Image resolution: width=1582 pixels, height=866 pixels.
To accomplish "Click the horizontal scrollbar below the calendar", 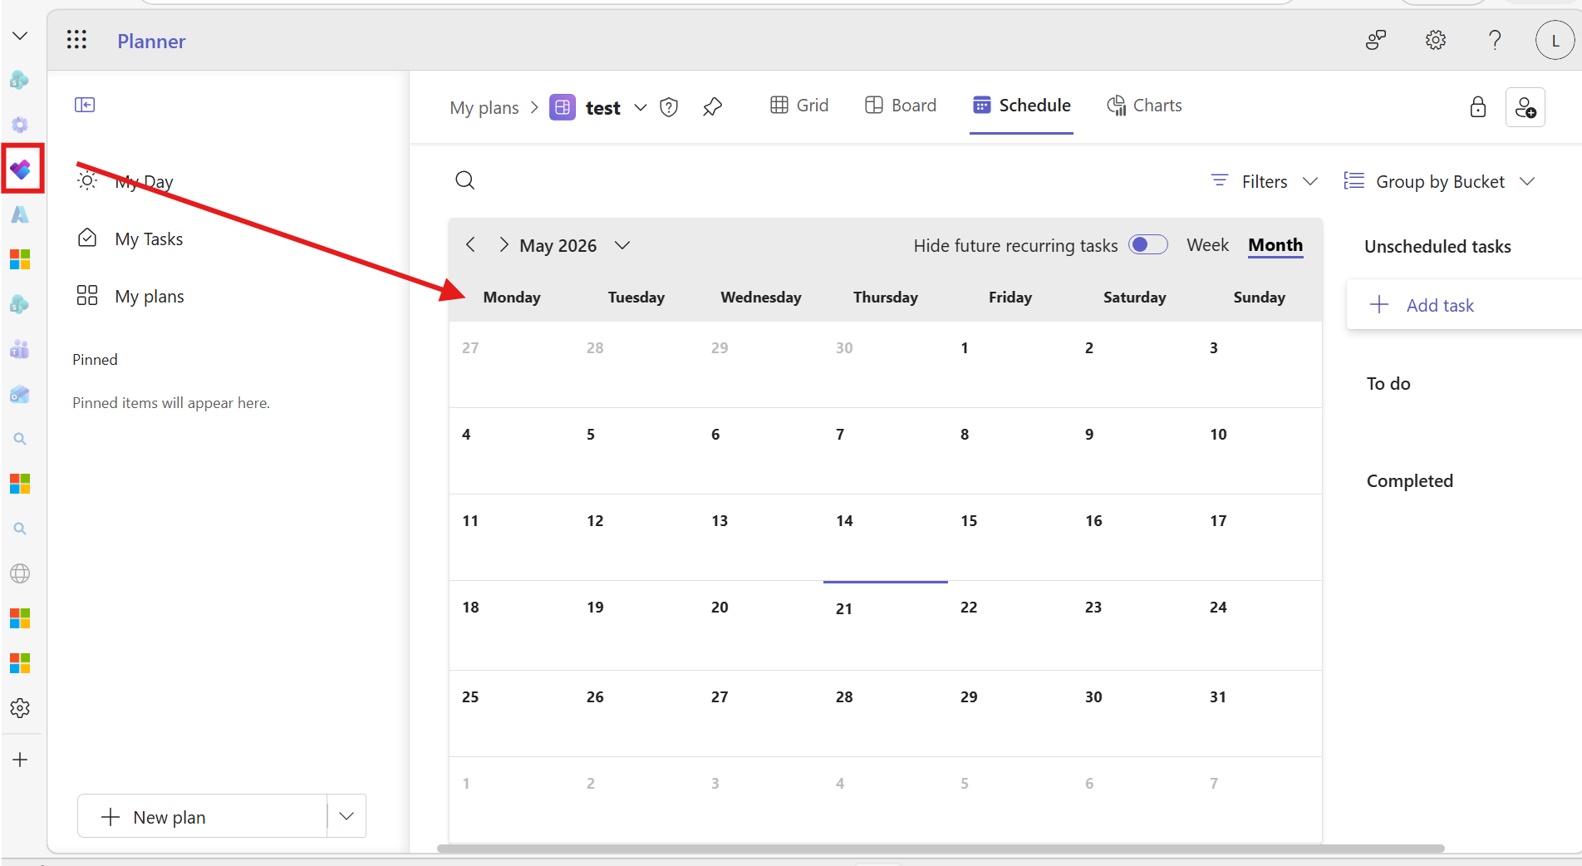I will point(941,849).
